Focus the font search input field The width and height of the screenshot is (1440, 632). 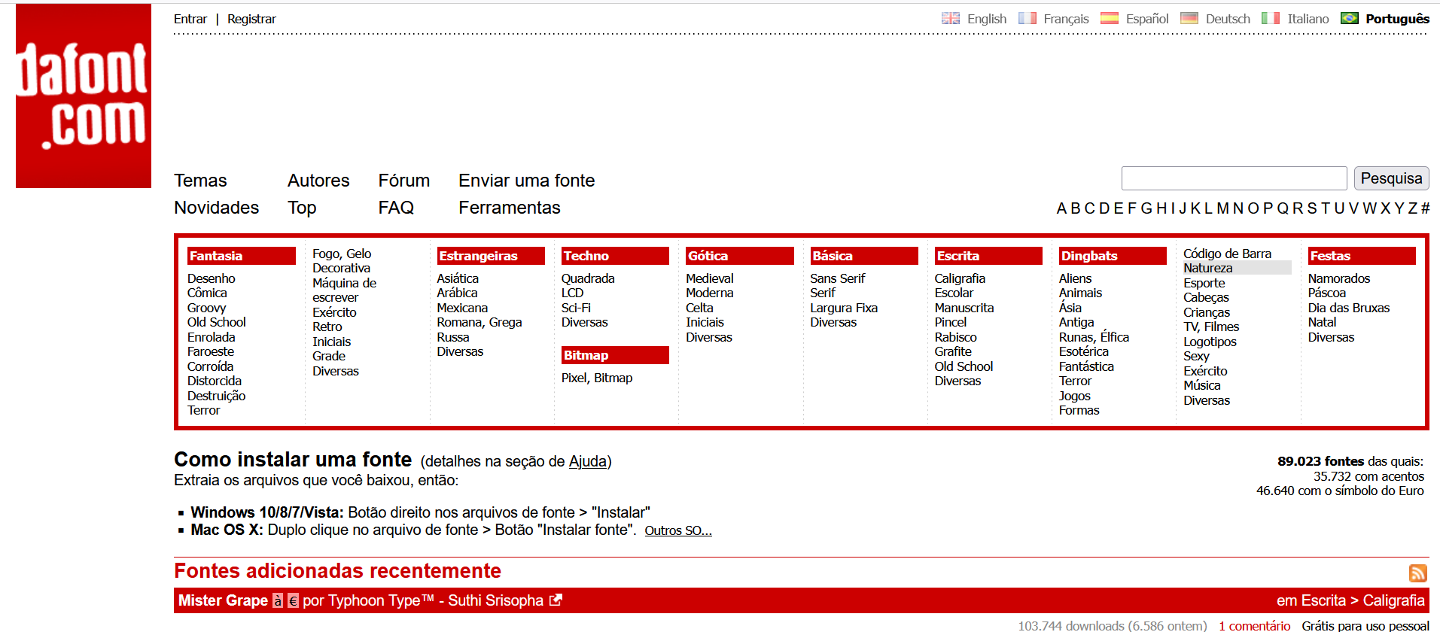(1234, 178)
